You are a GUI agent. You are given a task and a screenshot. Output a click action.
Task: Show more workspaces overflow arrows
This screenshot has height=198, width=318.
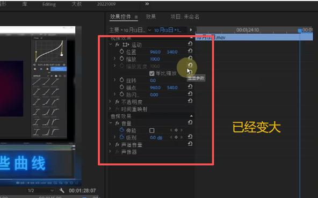click(x=147, y=4)
